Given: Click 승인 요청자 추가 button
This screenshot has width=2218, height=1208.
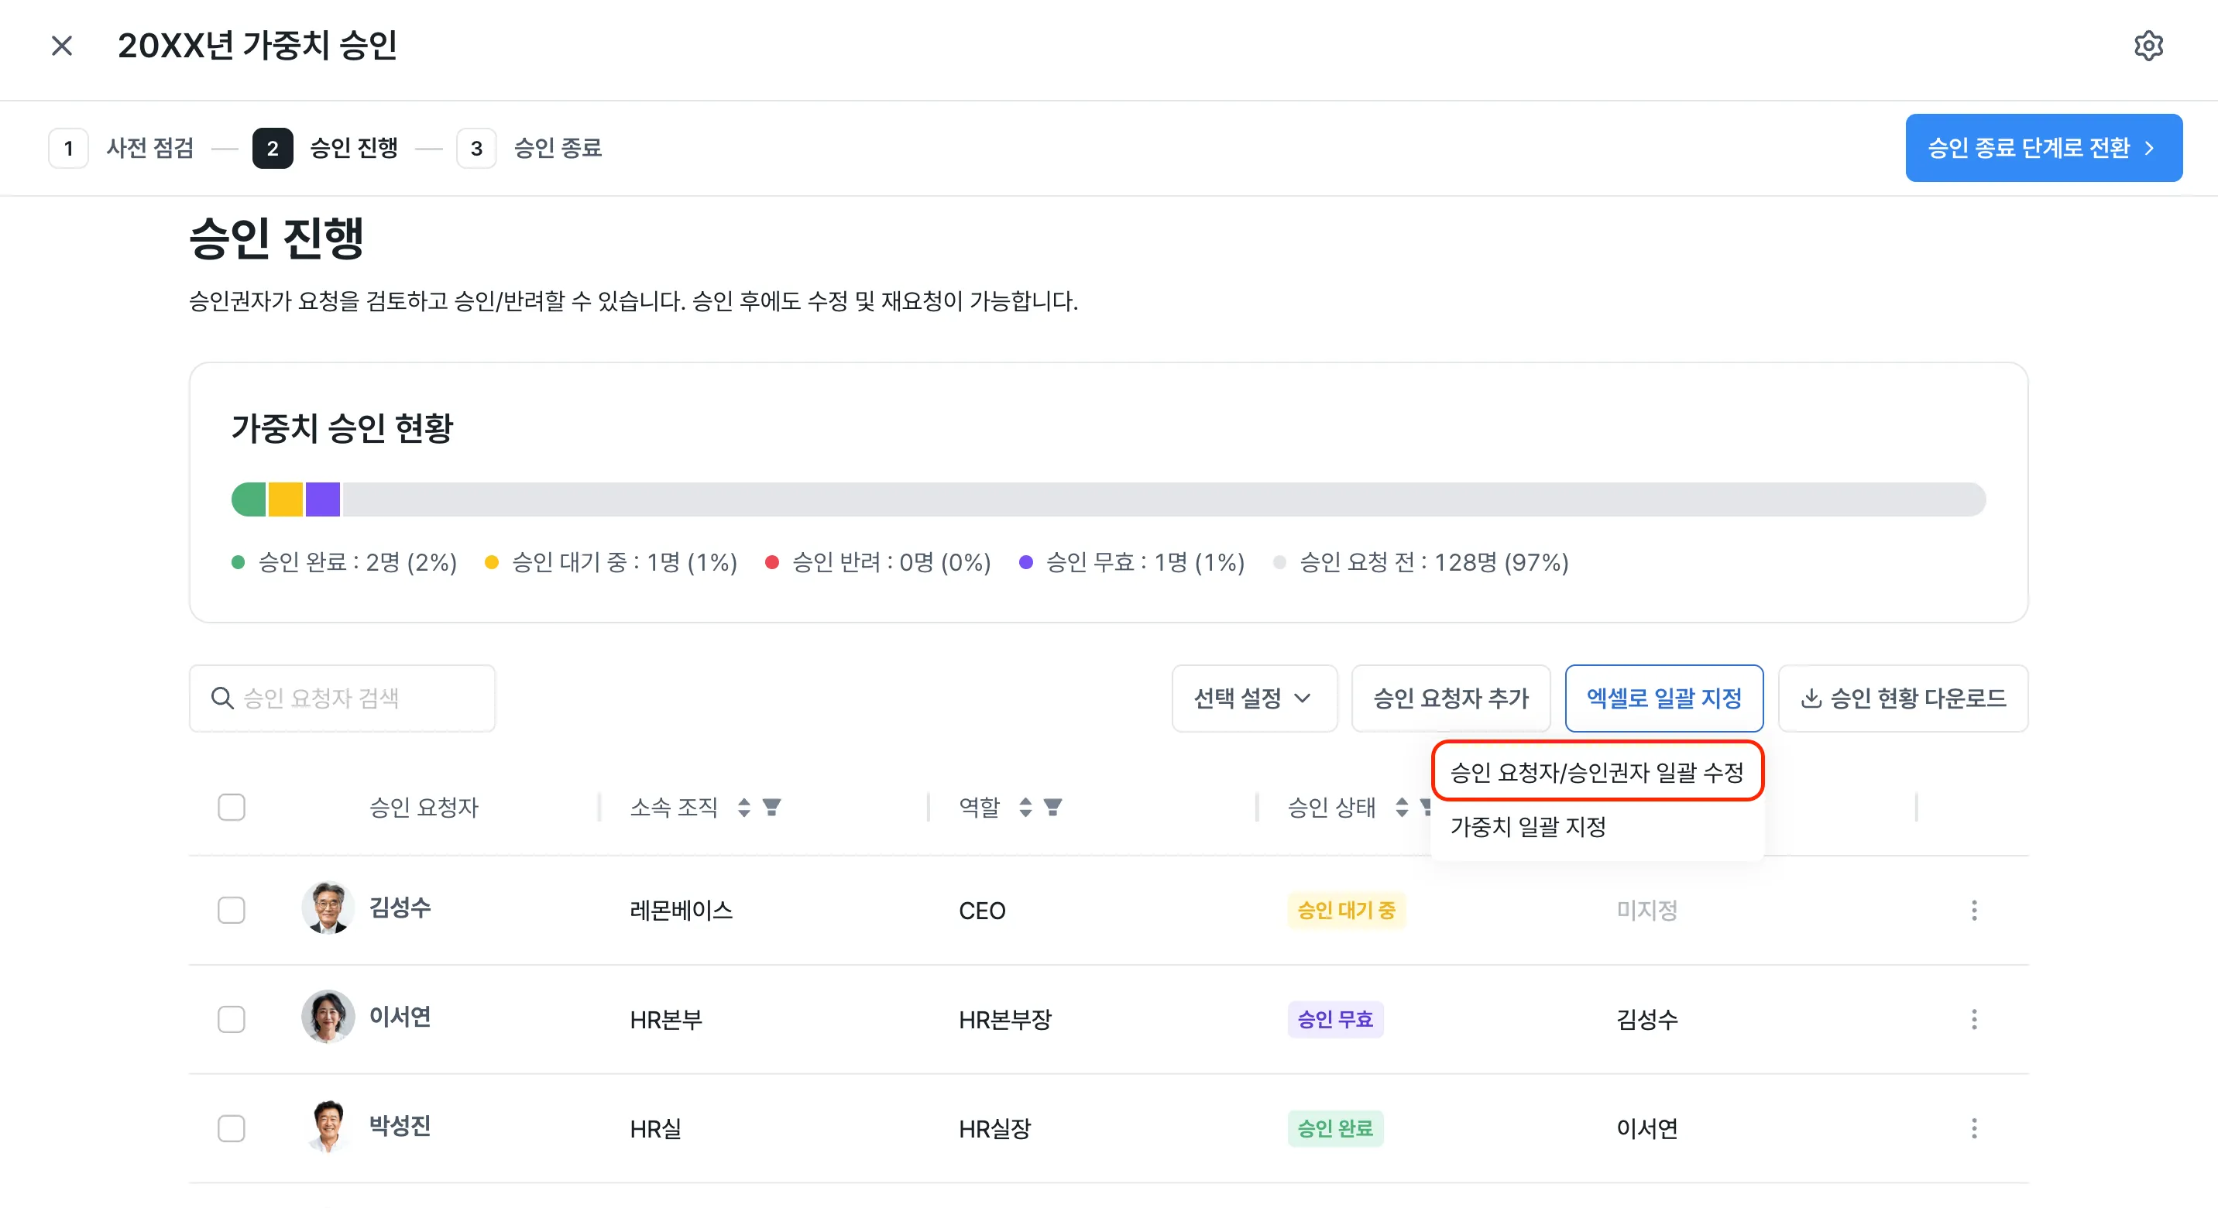Looking at the screenshot, I should pos(1451,698).
